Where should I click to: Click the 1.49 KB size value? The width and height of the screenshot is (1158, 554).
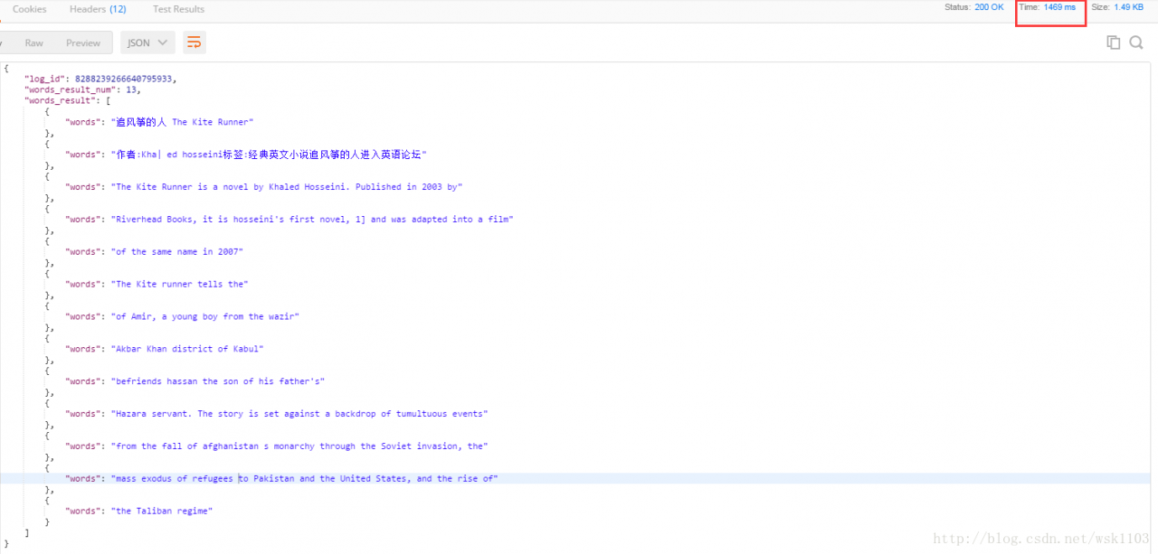click(1128, 7)
